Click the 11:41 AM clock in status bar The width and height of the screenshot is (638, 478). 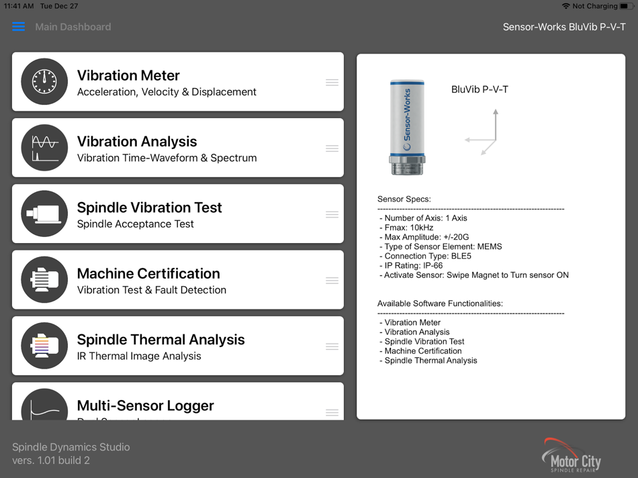(19, 6)
